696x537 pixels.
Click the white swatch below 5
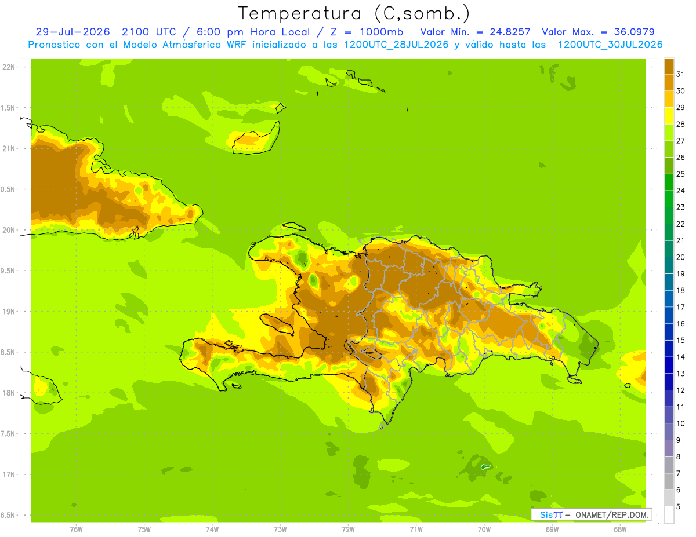point(669,515)
